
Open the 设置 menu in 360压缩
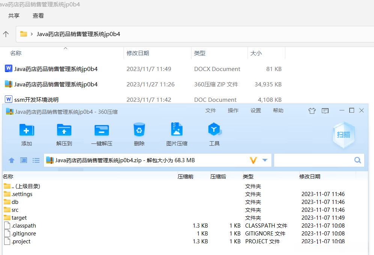tap(256, 110)
